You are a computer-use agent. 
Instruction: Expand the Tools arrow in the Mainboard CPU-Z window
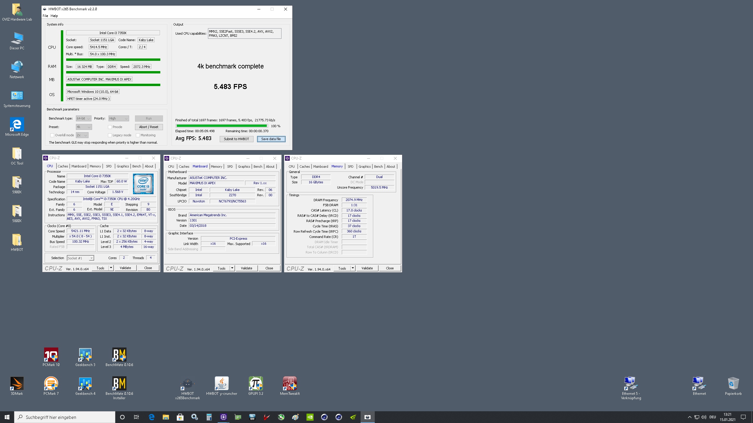click(232, 268)
